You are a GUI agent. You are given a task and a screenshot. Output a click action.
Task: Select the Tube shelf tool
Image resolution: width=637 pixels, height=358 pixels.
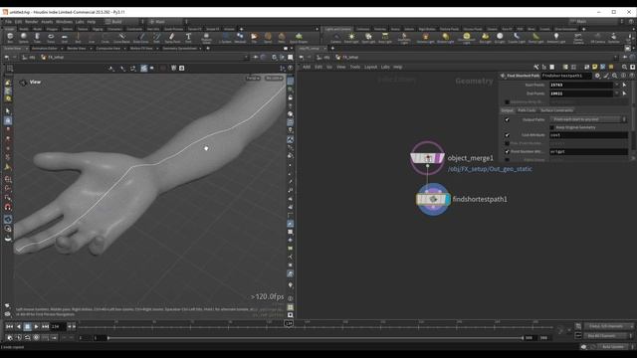37,38
